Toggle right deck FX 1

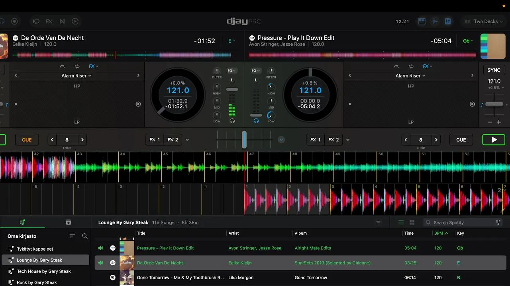pos(315,140)
